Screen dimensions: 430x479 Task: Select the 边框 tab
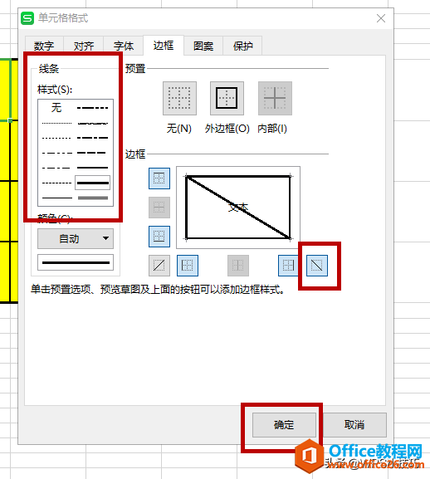164,45
